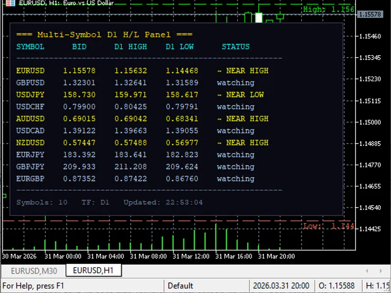
Task: Click the 31 Mar 00:00 time axis label
Action: pyautogui.click(x=63, y=256)
